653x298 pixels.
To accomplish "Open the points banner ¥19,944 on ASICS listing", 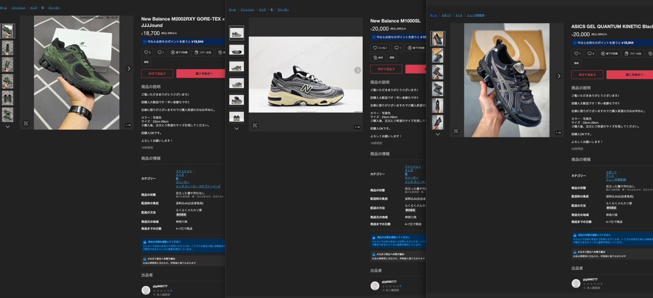I will tap(612, 42).
